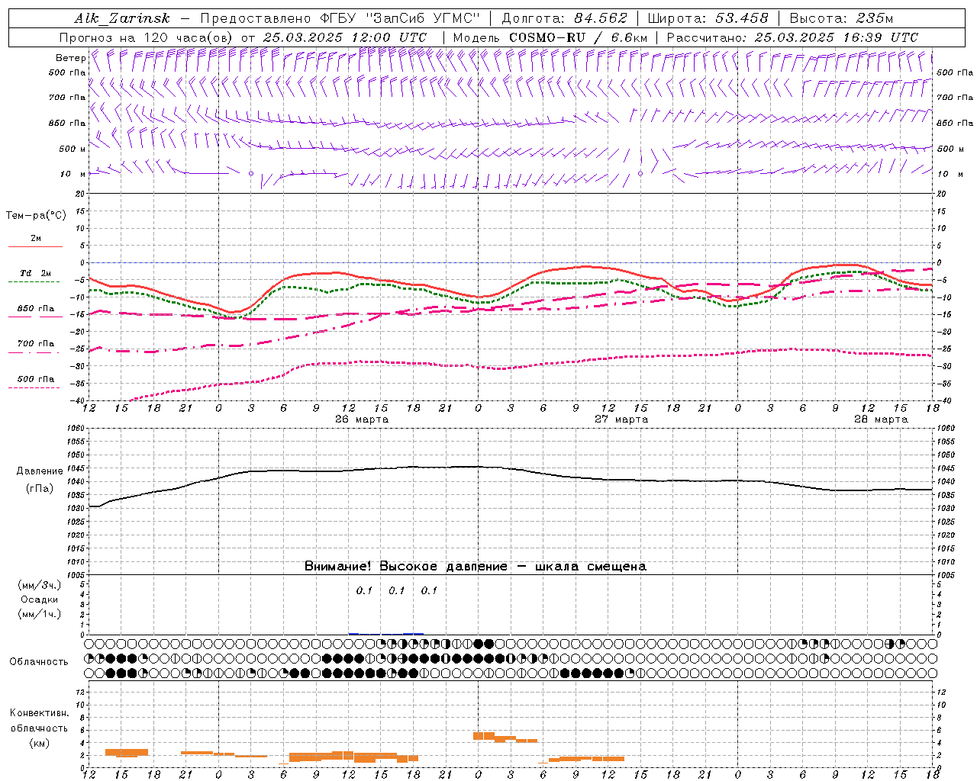Screen dimensions: 977x781
Task: Select the Облачность row label
Action: 39,662
